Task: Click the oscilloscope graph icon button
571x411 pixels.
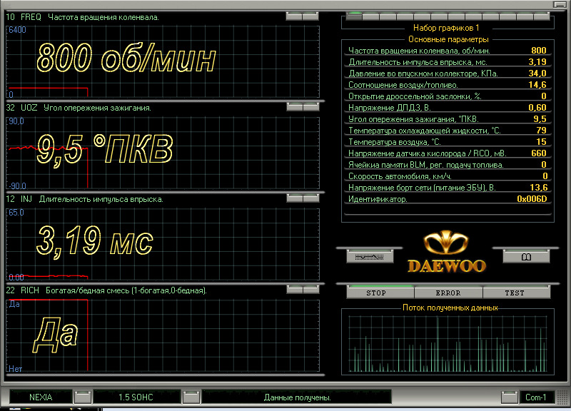Action: click(370, 257)
